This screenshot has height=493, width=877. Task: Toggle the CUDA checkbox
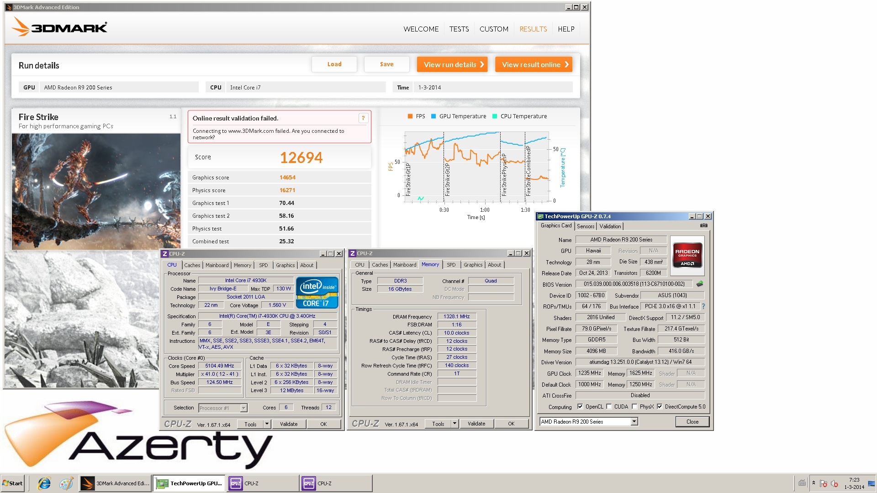coord(609,407)
